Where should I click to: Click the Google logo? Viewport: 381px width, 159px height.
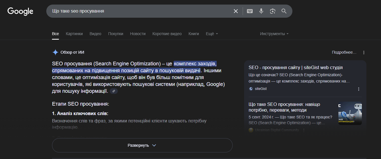(20, 11)
